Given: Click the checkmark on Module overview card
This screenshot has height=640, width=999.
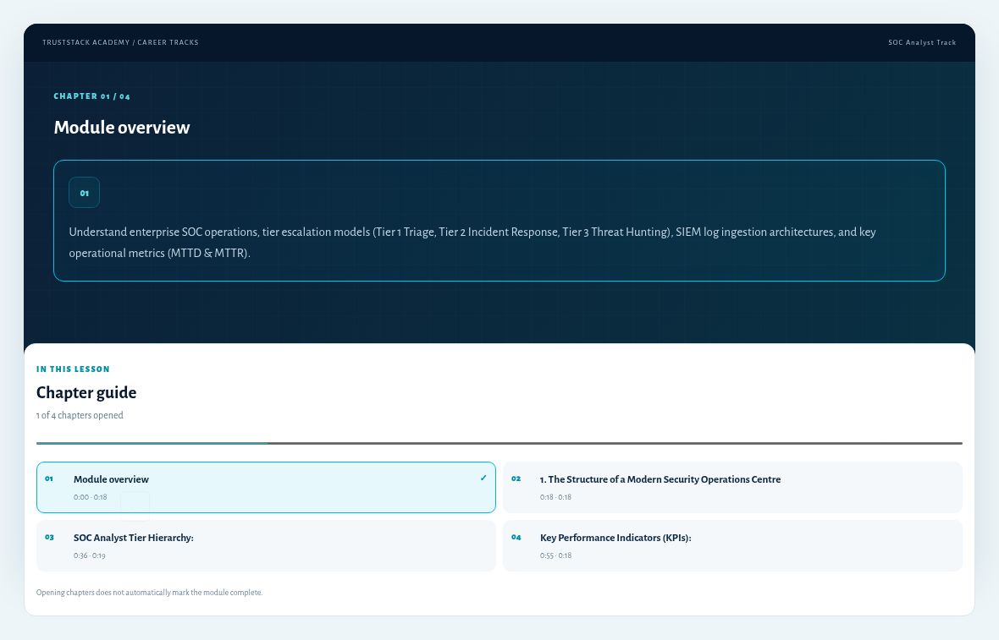Looking at the screenshot, I should pyautogui.click(x=483, y=479).
